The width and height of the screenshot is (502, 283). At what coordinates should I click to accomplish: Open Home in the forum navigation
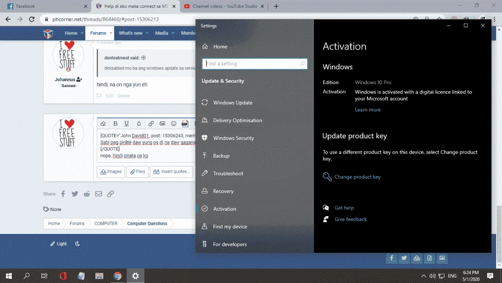[x=71, y=33]
